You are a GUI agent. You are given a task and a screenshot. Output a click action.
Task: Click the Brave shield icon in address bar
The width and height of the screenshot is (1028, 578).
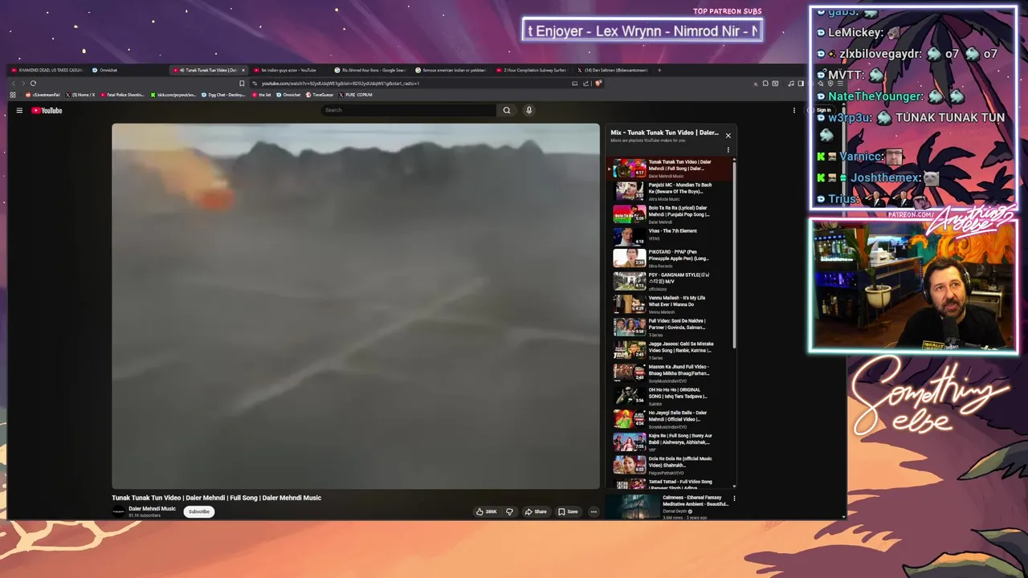point(598,83)
